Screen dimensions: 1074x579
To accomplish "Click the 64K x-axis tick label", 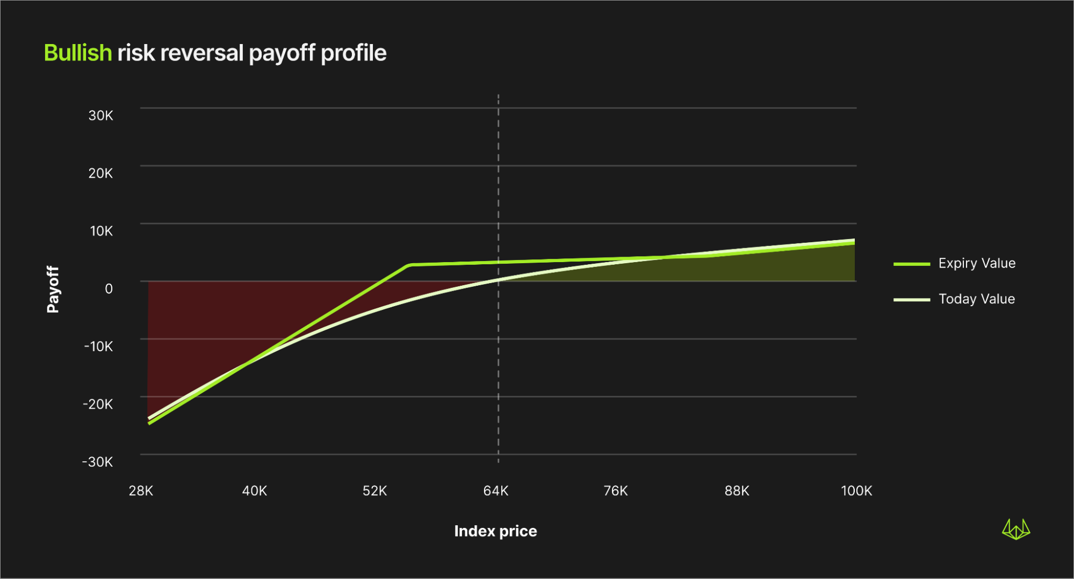I will pyautogui.click(x=495, y=491).
